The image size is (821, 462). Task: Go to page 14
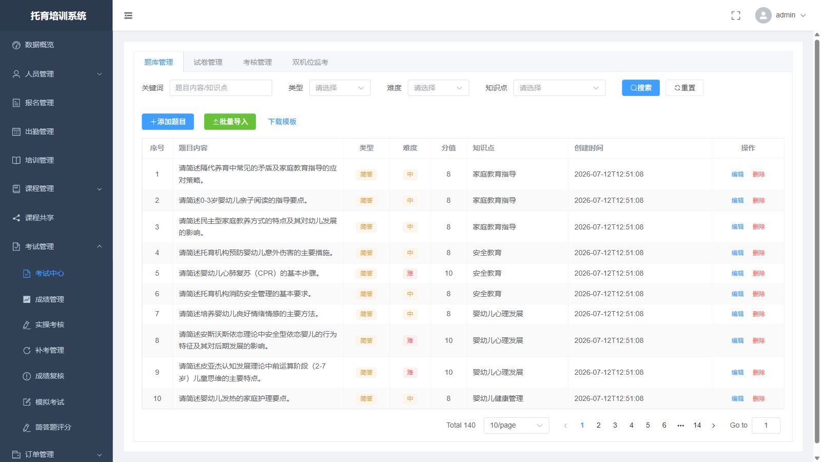coord(697,426)
